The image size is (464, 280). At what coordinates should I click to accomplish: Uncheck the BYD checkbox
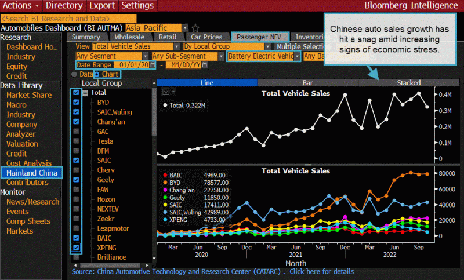76,102
